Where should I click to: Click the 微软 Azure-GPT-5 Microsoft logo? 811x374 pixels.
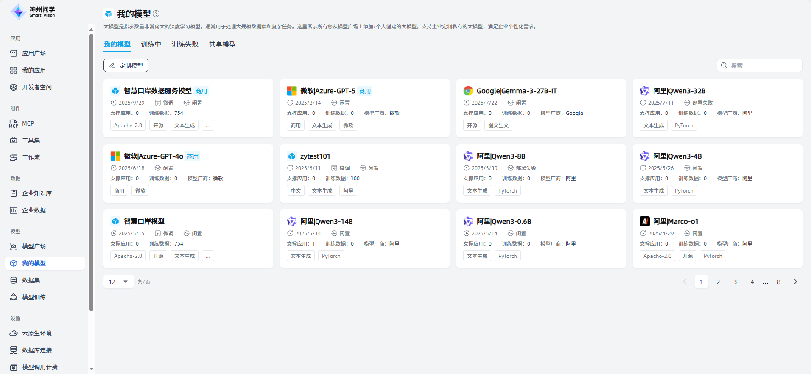(292, 91)
